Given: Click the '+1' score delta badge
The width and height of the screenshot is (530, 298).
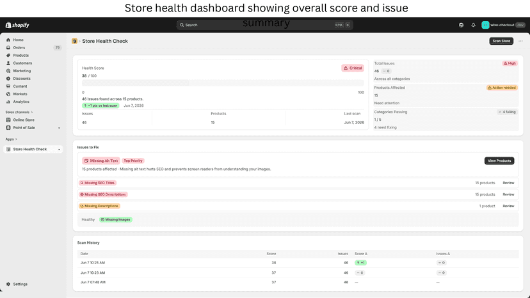Looking at the screenshot, I should 360,263.
